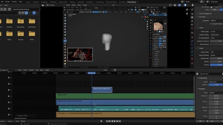Toggle the Autosplit Output checkbox

[x=211, y=24]
